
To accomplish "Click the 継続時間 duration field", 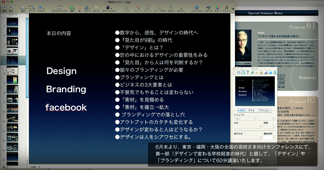I will (268, 137).
